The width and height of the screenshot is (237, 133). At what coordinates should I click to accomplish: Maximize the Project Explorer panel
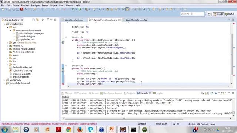[x=55, y=20]
